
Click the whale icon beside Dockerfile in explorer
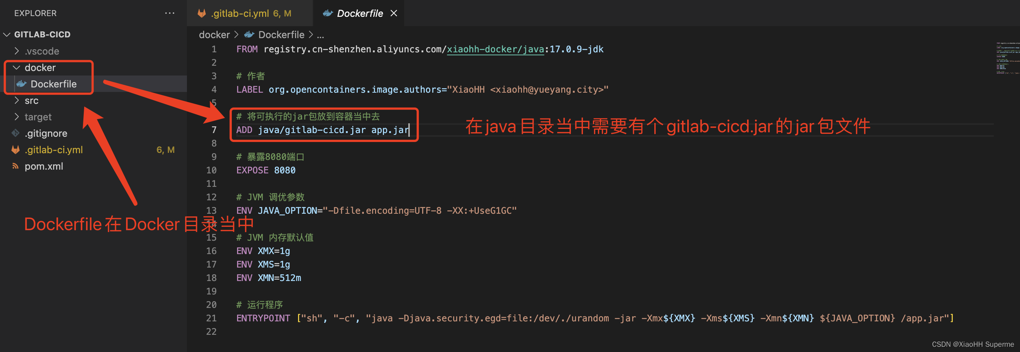click(21, 84)
